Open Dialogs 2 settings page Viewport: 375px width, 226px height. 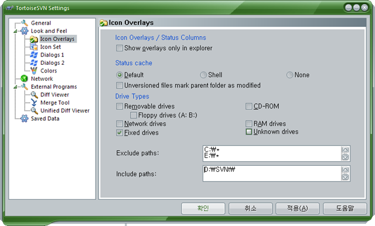[x=52, y=62]
